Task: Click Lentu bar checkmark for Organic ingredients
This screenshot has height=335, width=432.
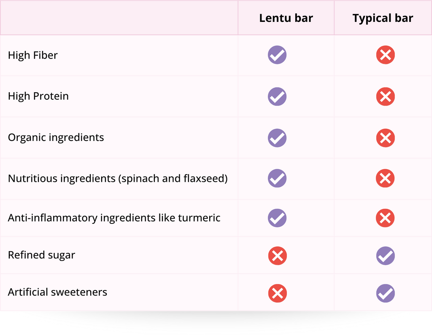Action: click(x=277, y=138)
